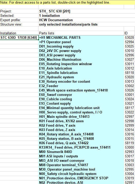Click the Parts lists column header
Viewport: 135px width, 184px height.
pyautogui.click(x=81, y=33)
